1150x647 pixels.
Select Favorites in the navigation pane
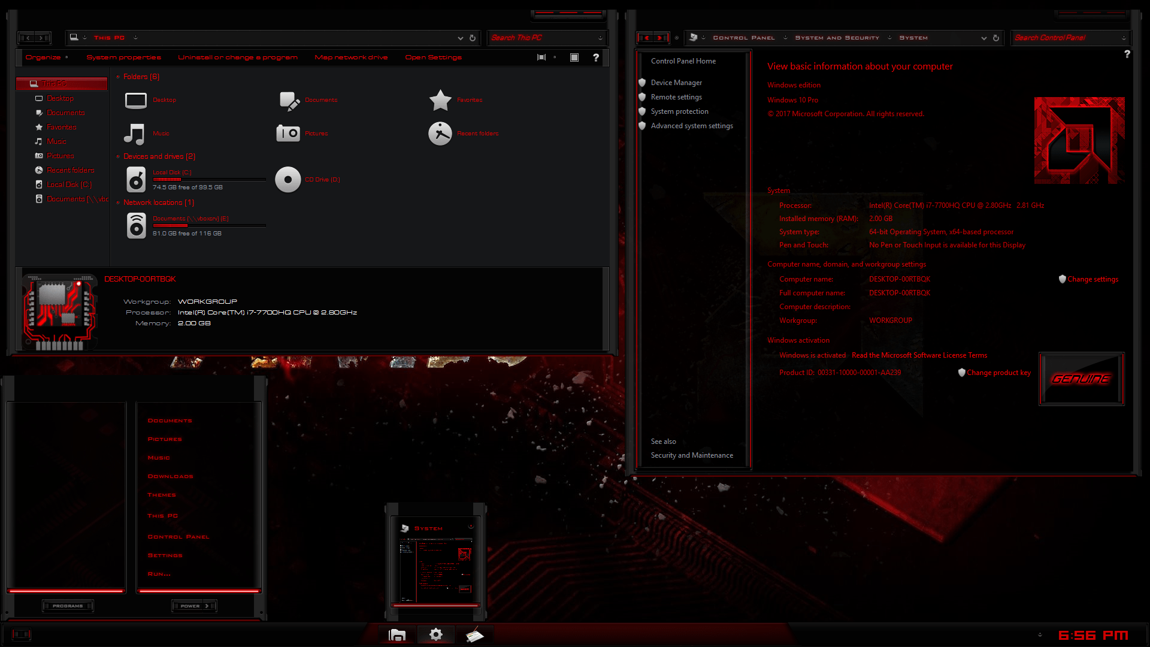click(x=60, y=126)
